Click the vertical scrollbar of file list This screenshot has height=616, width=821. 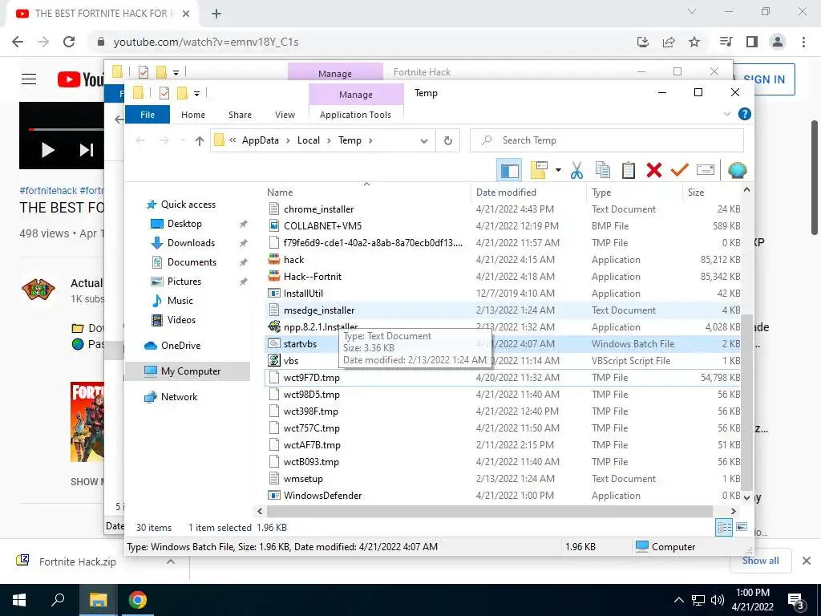pyautogui.click(x=746, y=403)
